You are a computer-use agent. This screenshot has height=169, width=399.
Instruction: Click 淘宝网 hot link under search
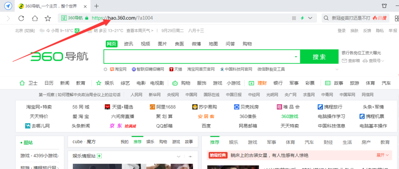pos(118,69)
